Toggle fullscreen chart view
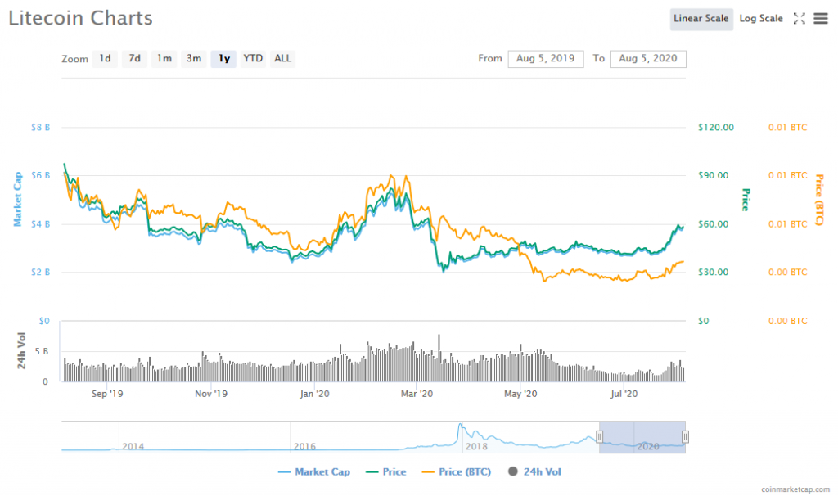This screenshot has height=496, width=838. coord(799,19)
